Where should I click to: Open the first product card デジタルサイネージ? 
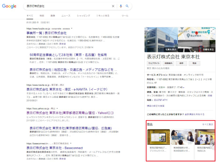tap(159, 144)
